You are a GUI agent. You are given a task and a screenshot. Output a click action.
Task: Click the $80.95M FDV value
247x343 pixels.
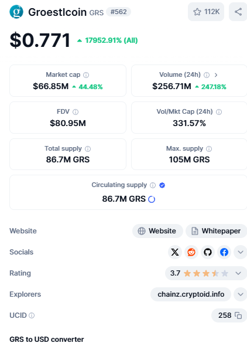tap(68, 123)
